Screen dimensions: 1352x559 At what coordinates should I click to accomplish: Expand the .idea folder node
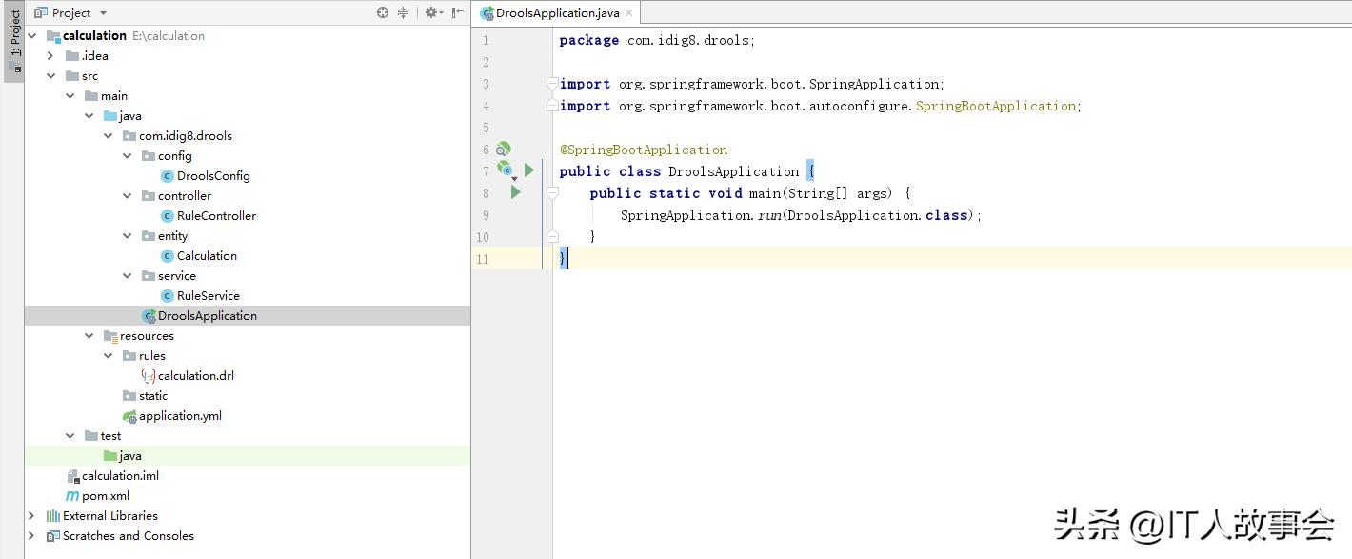(50, 56)
